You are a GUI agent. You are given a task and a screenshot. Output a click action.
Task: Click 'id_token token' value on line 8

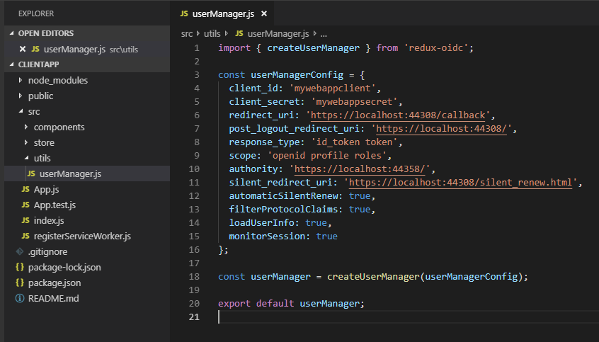click(354, 142)
